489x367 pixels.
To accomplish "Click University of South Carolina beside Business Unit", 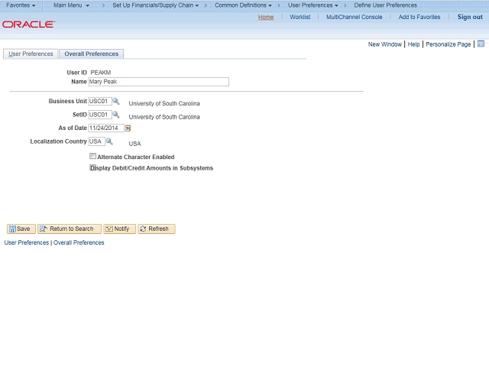I will click(x=164, y=103).
